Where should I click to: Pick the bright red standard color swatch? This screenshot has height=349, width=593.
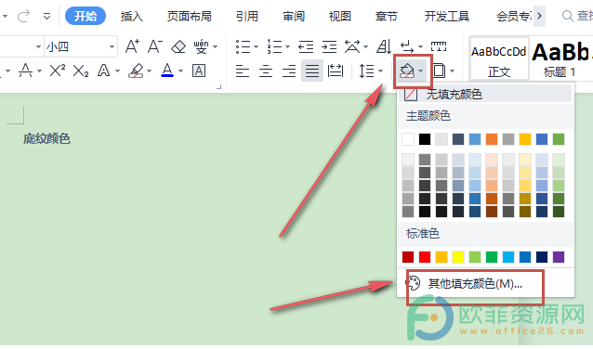click(x=425, y=257)
